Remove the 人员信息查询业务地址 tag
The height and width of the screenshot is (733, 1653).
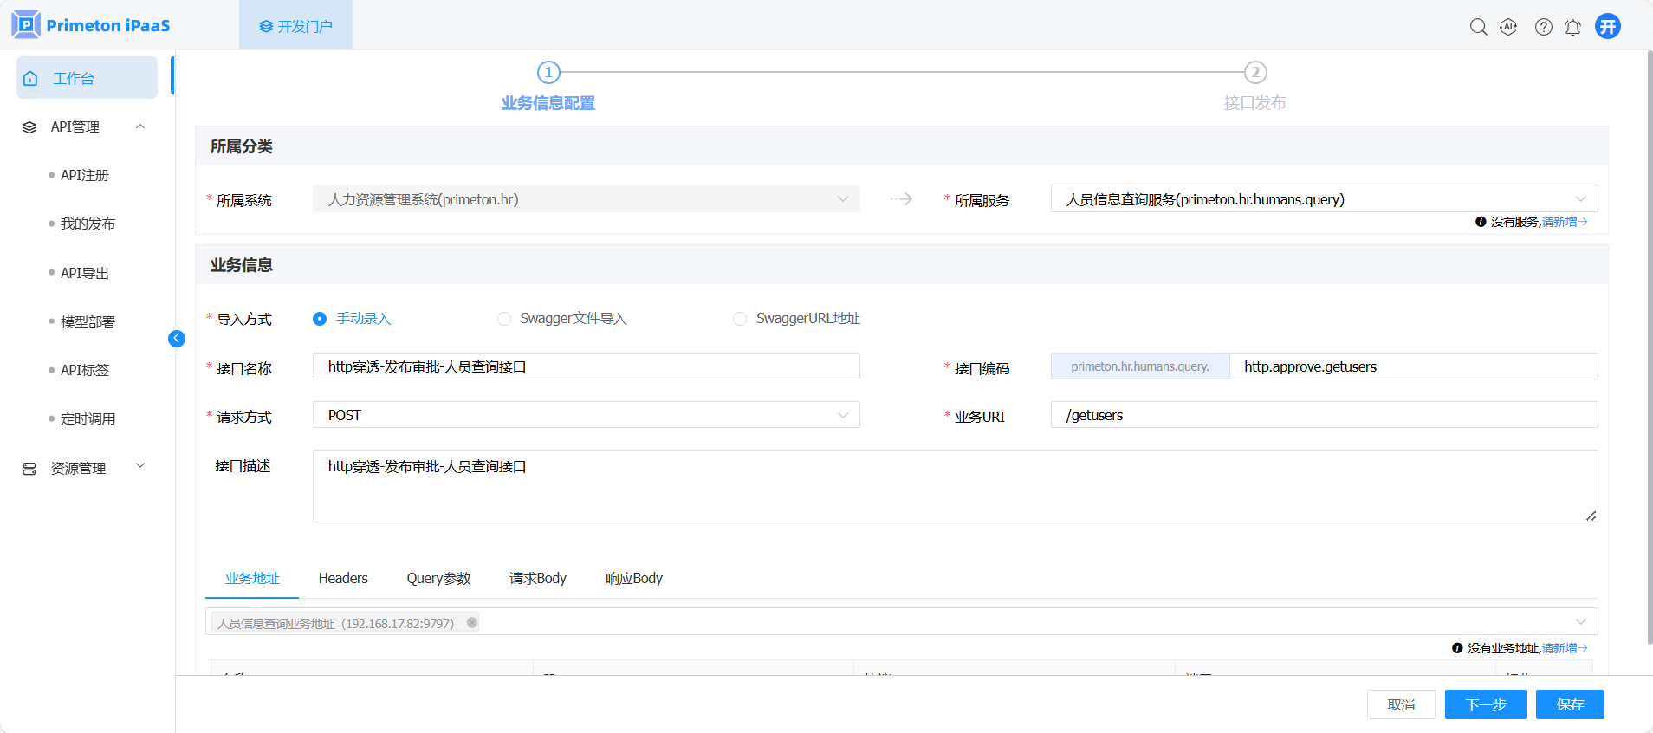tap(472, 622)
